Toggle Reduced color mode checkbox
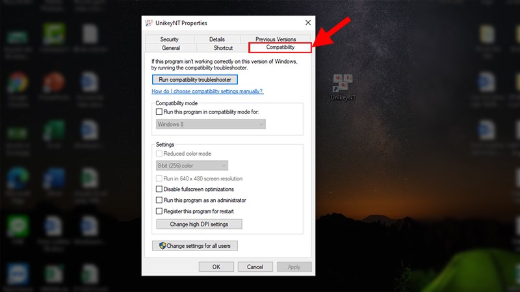Viewport: 520px width, 292px height. [x=159, y=154]
